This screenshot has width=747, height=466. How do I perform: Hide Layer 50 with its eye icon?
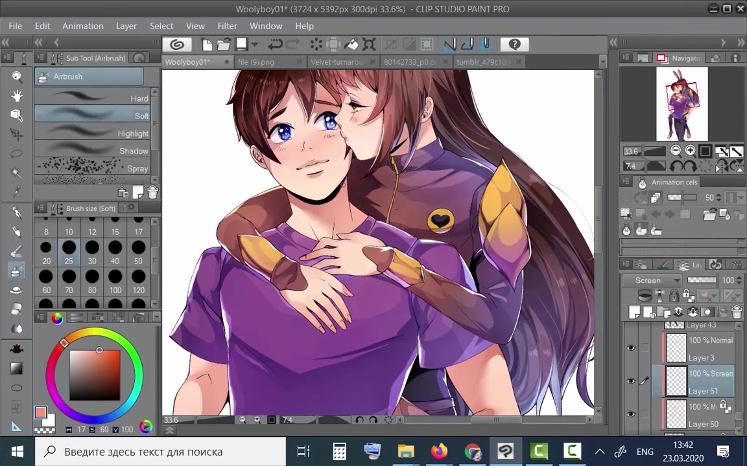point(630,414)
